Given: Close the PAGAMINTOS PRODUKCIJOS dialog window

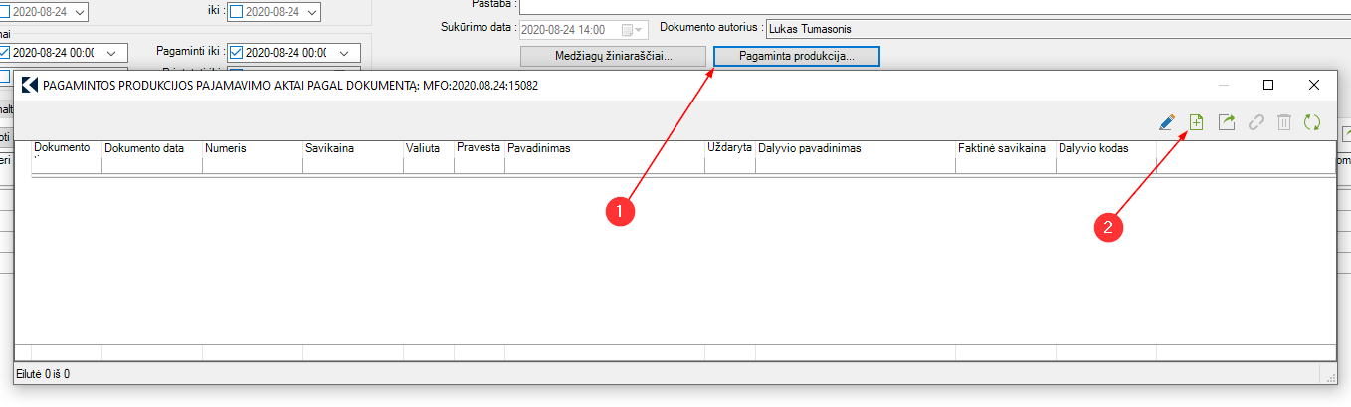Looking at the screenshot, I should 1314,85.
